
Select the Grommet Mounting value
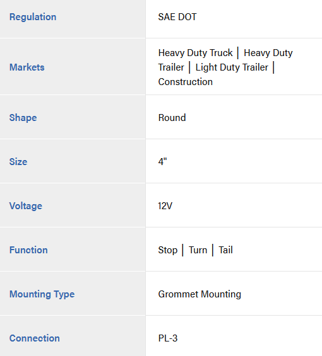click(200, 294)
